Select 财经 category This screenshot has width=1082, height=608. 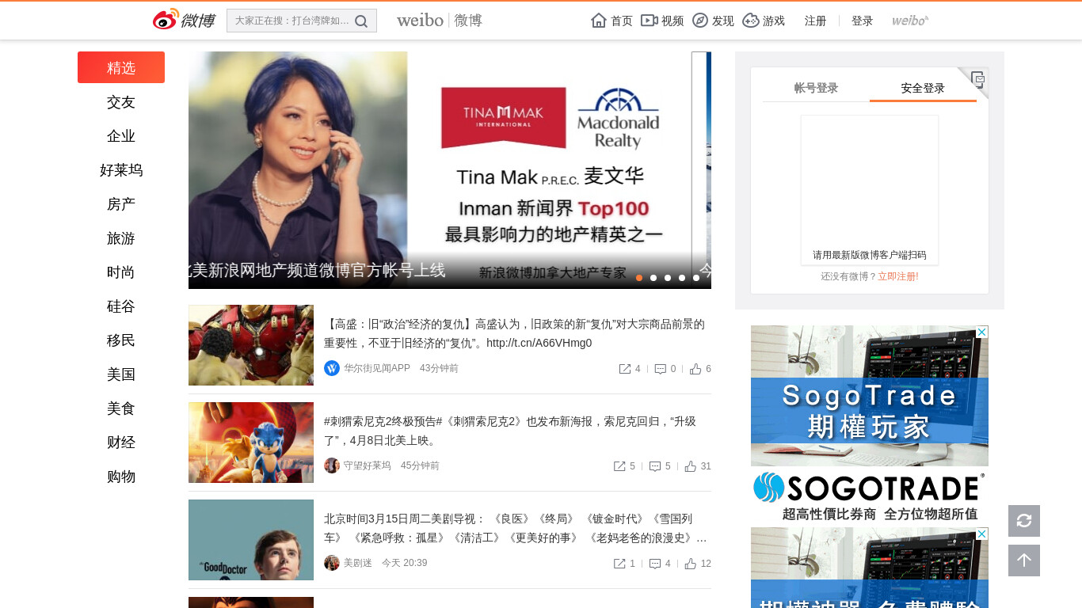pos(121,443)
